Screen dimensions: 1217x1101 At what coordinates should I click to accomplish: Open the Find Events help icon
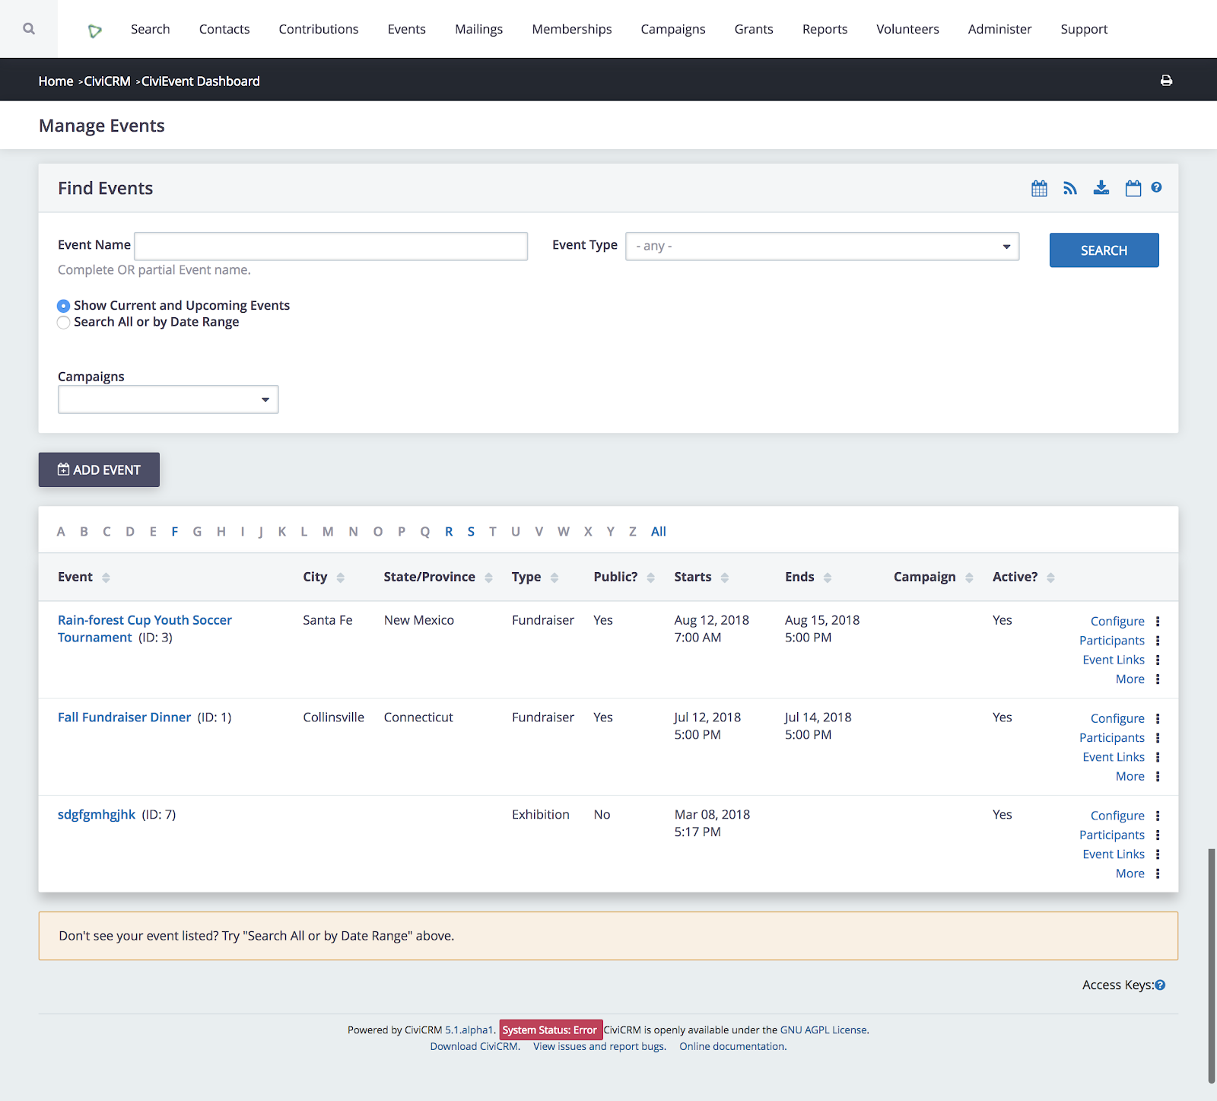1156,187
